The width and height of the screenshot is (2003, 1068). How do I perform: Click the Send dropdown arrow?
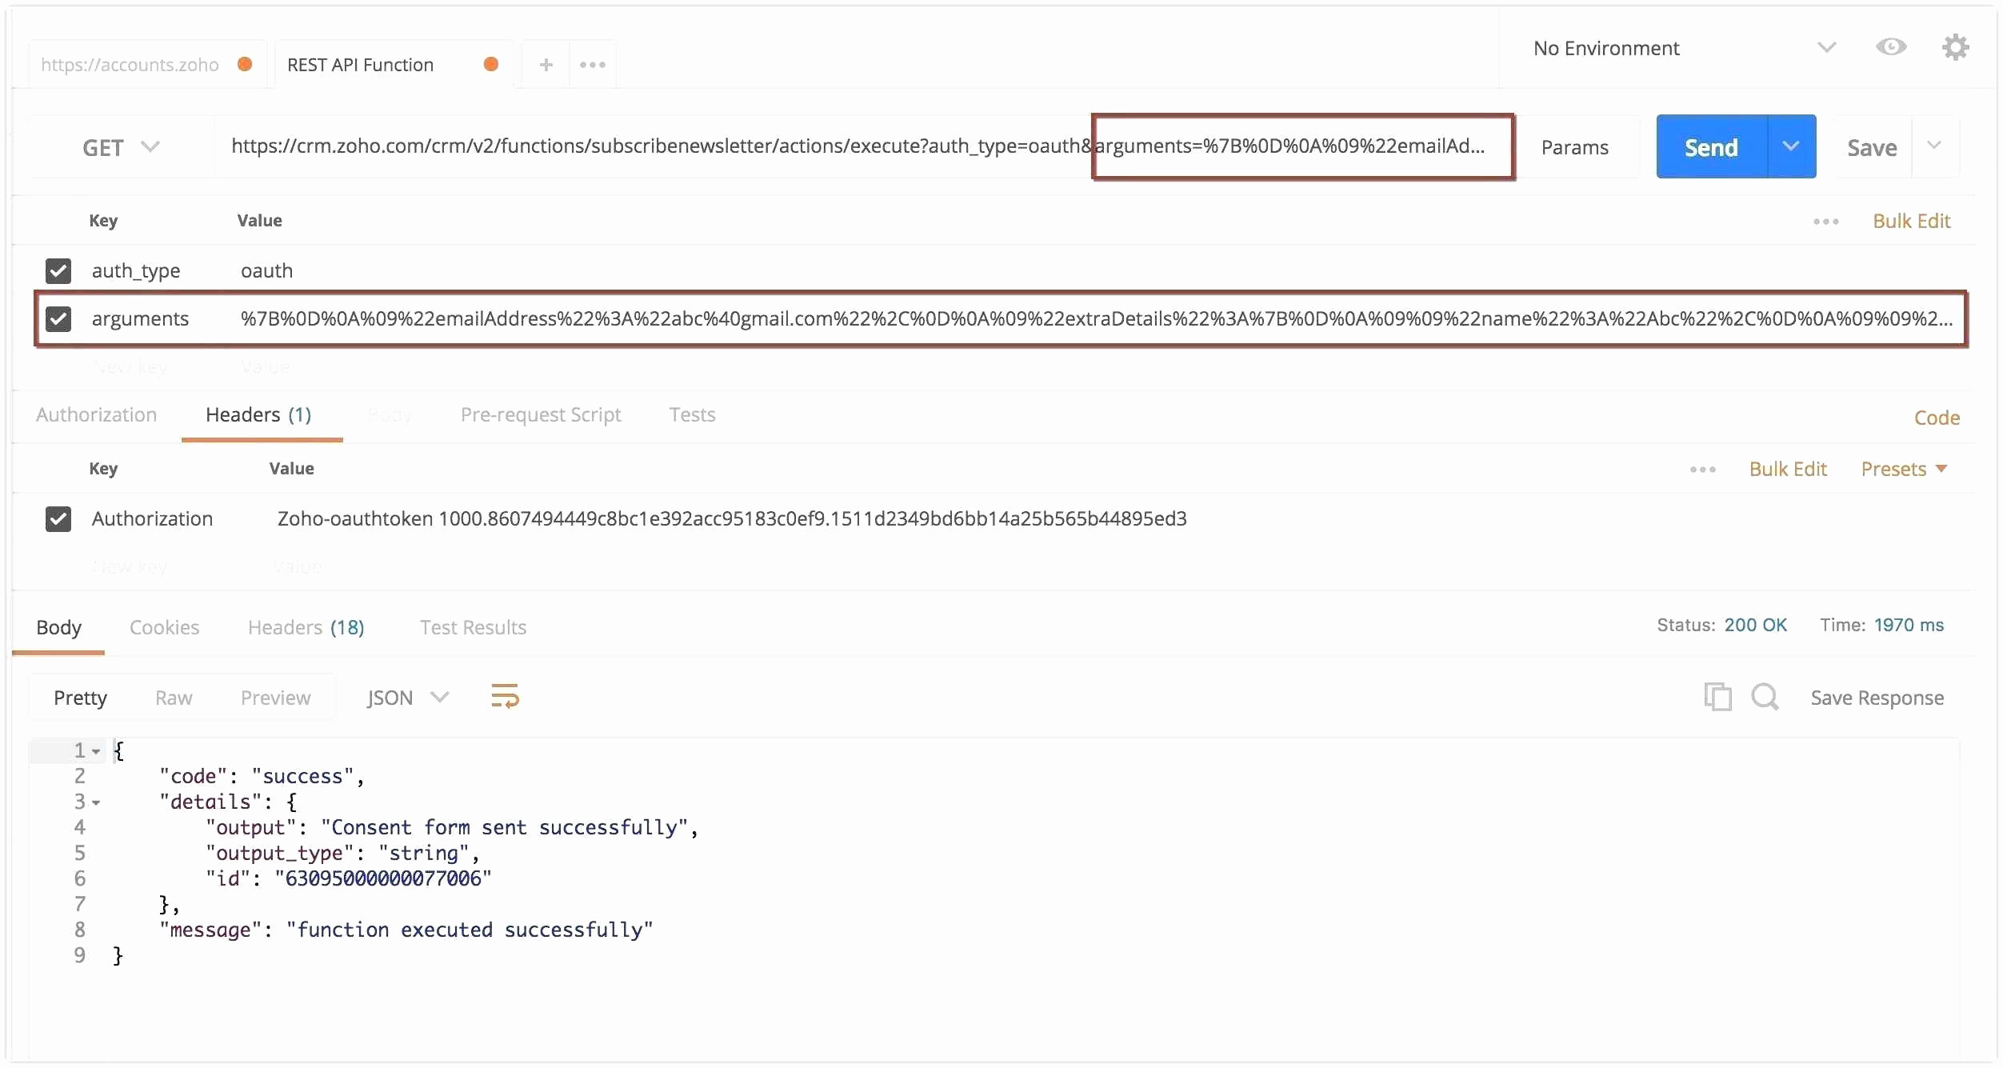point(1789,147)
